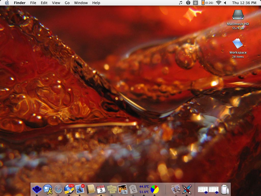Open the Apple menu
Screen dimensions: 261x196
7,3
